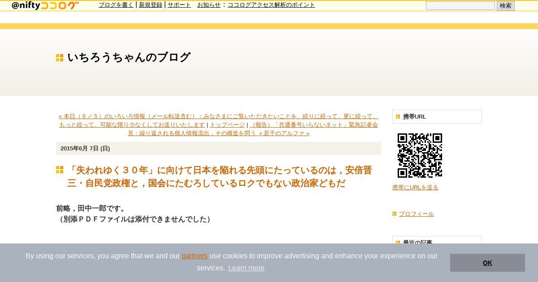Open the cookie notice partners link
The width and height of the screenshot is (538, 282).
(195, 256)
